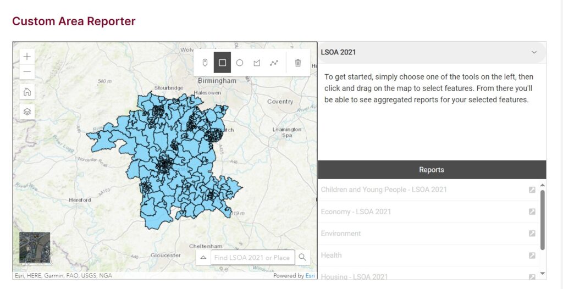The width and height of the screenshot is (563, 289).
Task: Pick the polygon selection tool
Action: point(256,63)
